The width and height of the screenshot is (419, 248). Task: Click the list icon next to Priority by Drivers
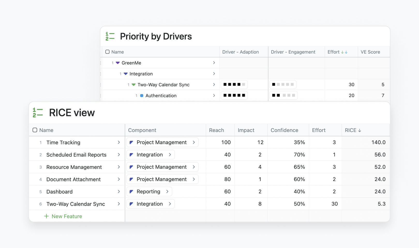(x=110, y=36)
